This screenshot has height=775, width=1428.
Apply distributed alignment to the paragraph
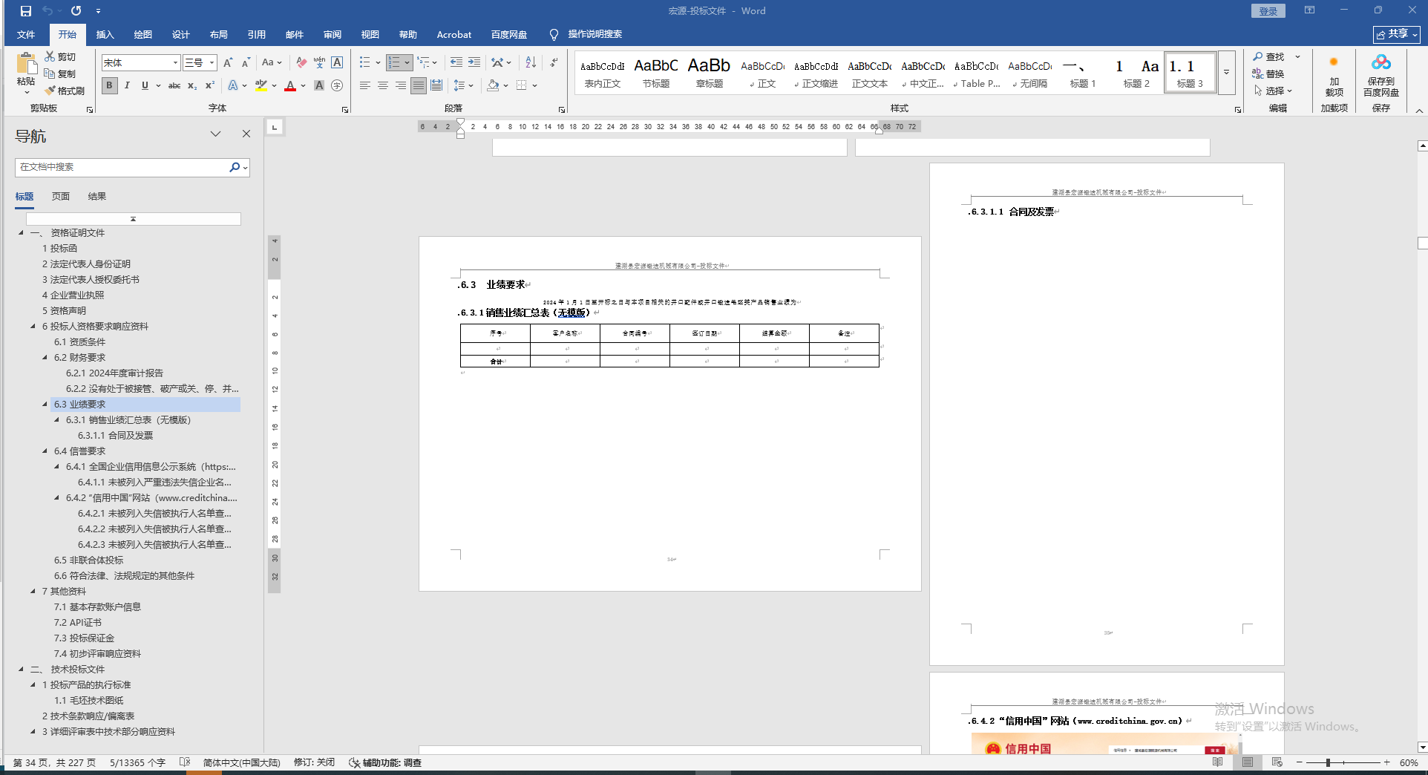[x=436, y=85]
